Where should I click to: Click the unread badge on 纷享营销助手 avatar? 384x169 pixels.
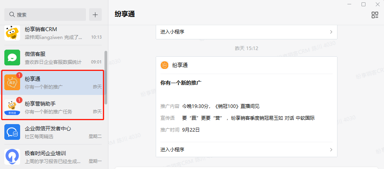[19, 100]
